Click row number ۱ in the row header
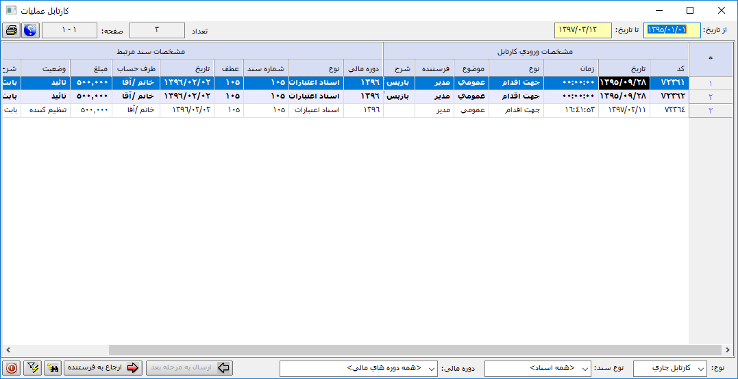This screenshot has height=379, width=738. [x=710, y=83]
